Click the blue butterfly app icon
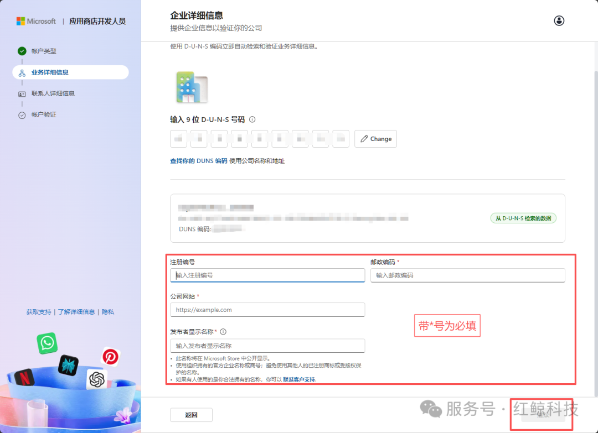This screenshot has width=598, height=433. point(68,365)
